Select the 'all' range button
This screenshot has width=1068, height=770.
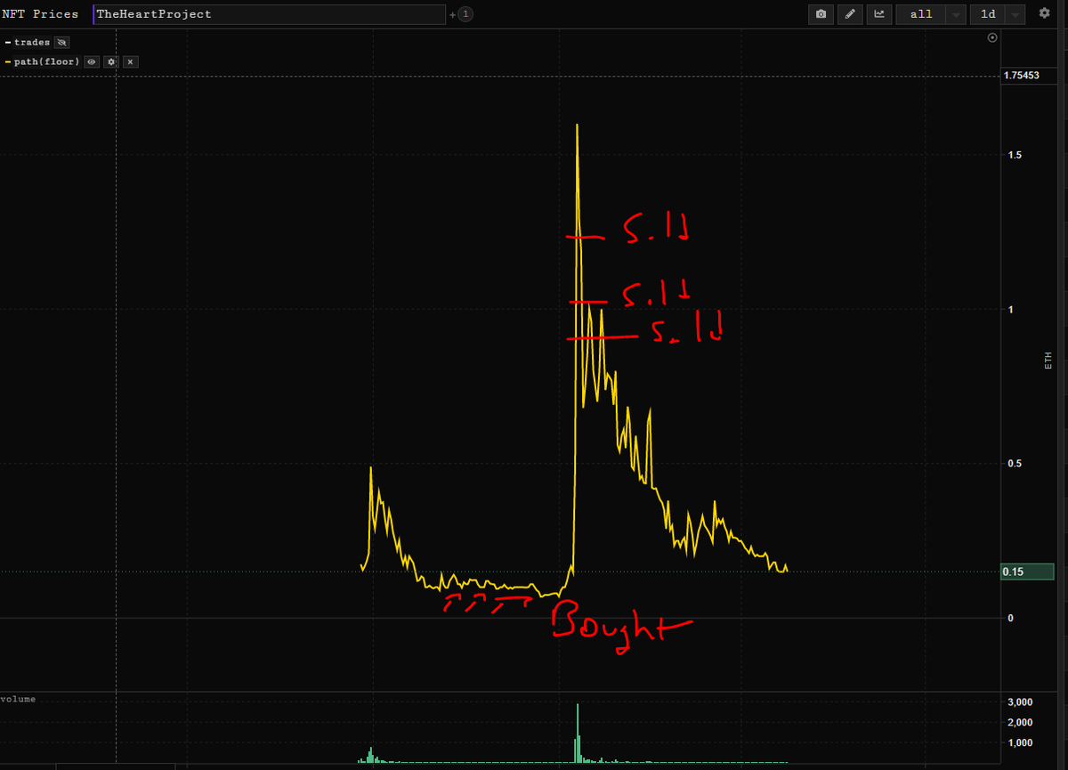tap(921, 15)
